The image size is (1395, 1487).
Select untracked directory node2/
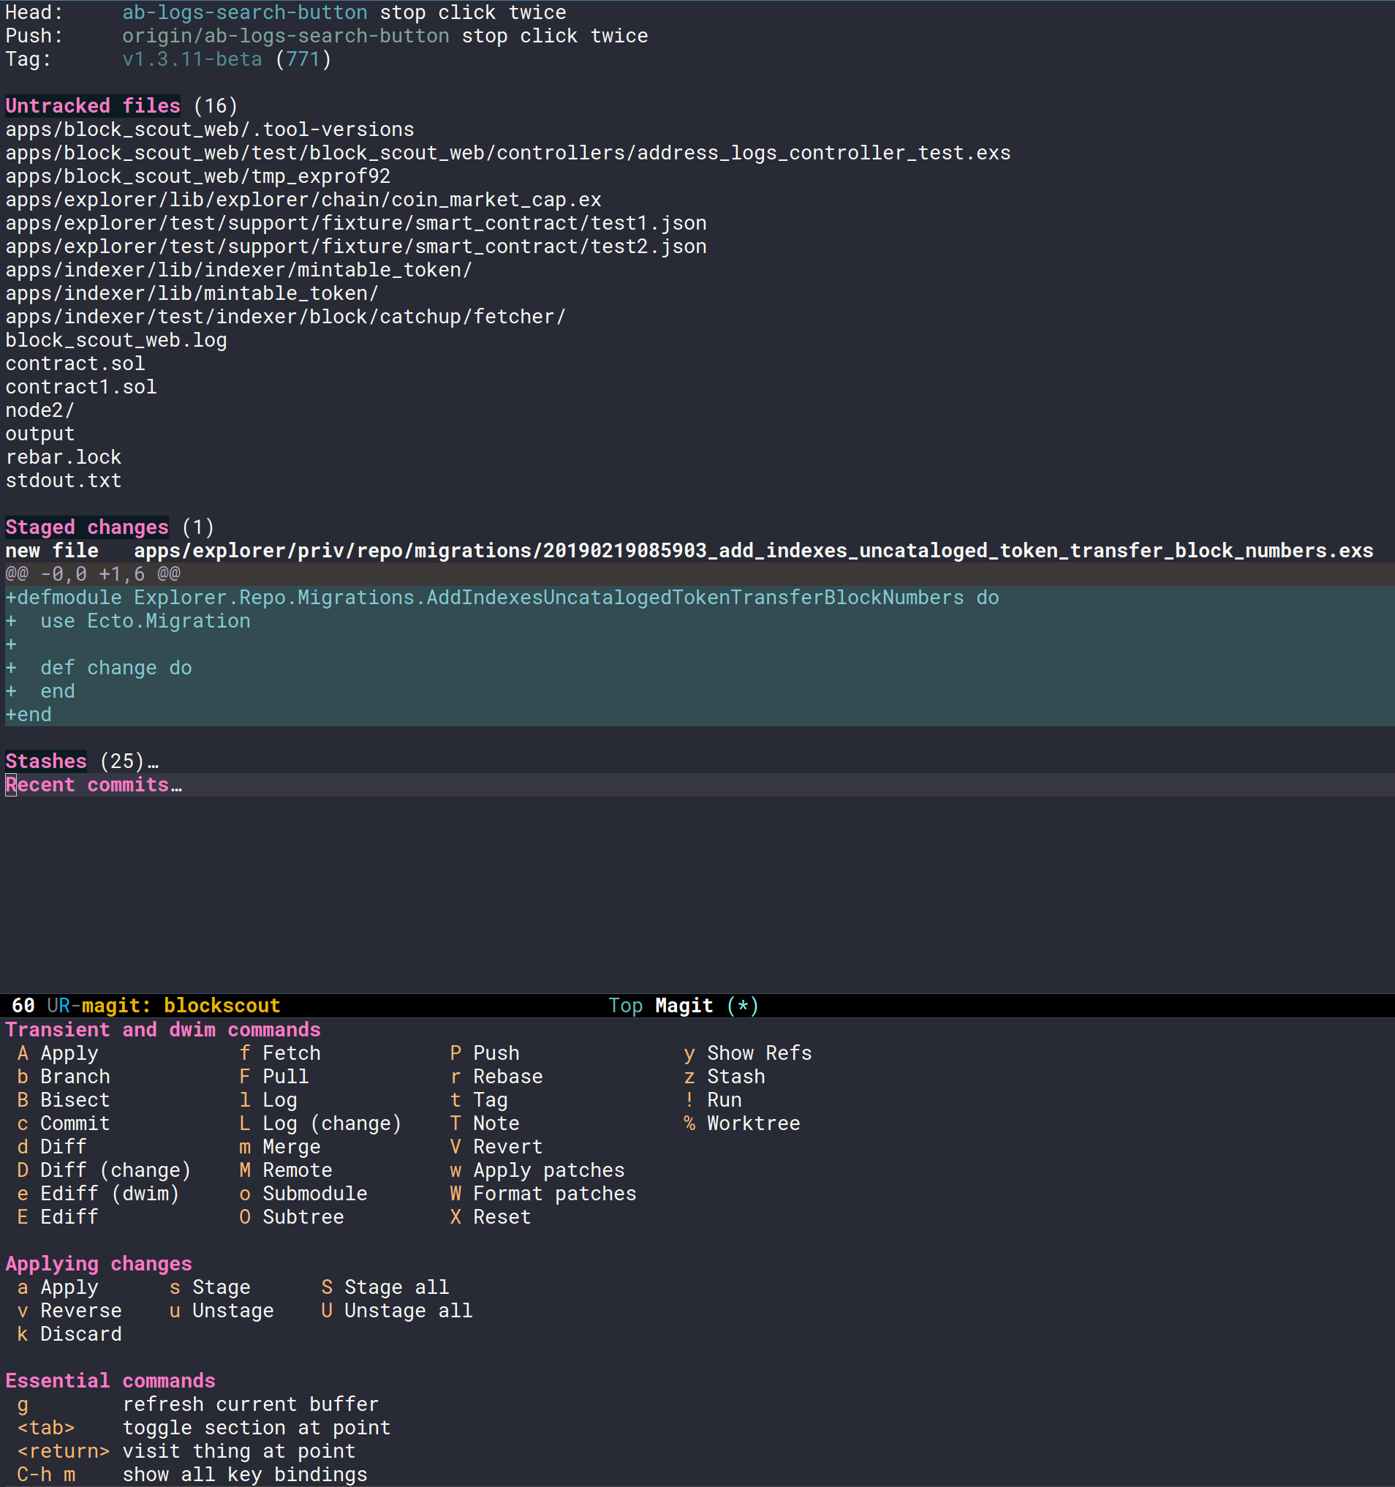39,410
